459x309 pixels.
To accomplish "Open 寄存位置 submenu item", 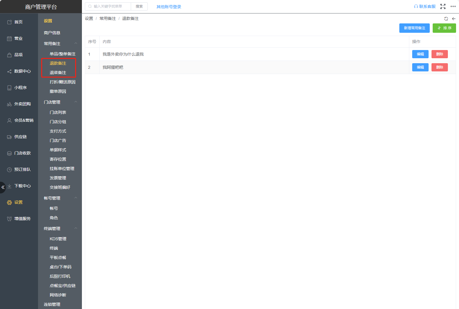I will pos(58,159).
